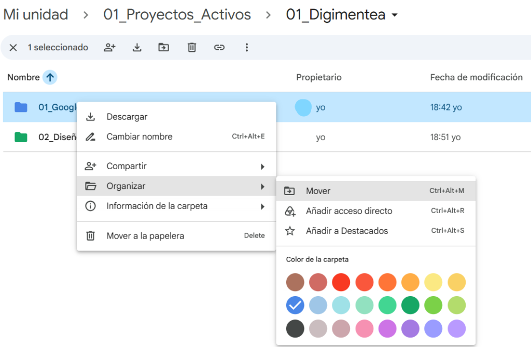
Task: Click the share person-plus icon in toolbar
Action: coord(110,47)
